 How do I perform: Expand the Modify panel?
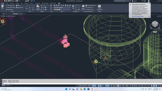(x=43, y=12)
